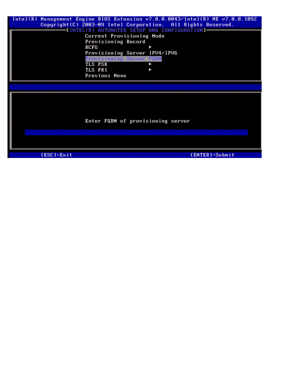Expand the TLS PSK submenu arrow
This screenshot has width=288, height=373.
(x=150, y=64)
